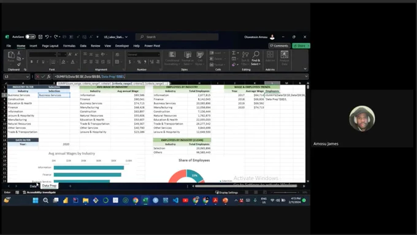Open the File menu
Viewport: 417px width, 235px height.
(x=9, y=46)
